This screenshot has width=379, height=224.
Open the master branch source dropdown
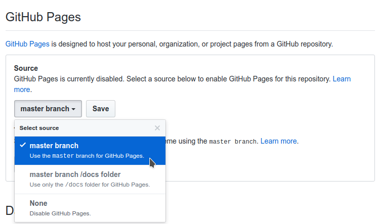(x=48, y=109)
